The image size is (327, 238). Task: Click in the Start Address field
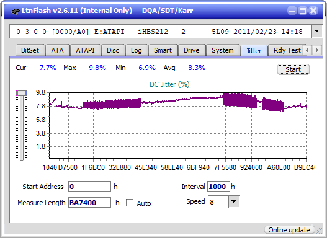pos(90,186)
